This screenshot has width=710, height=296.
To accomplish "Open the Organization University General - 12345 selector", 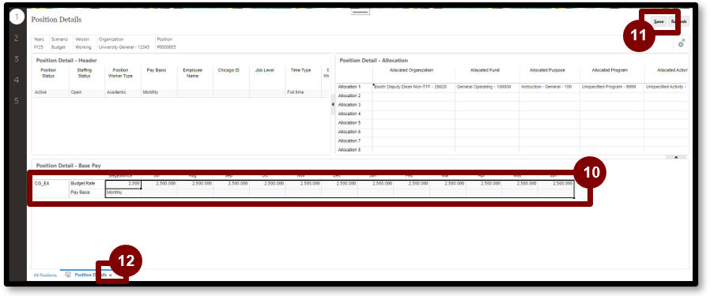I will (x=125, y=43).
